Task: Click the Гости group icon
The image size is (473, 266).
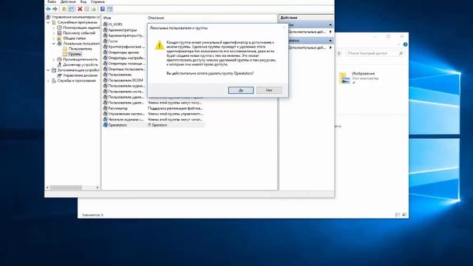Action: [105, 41]
